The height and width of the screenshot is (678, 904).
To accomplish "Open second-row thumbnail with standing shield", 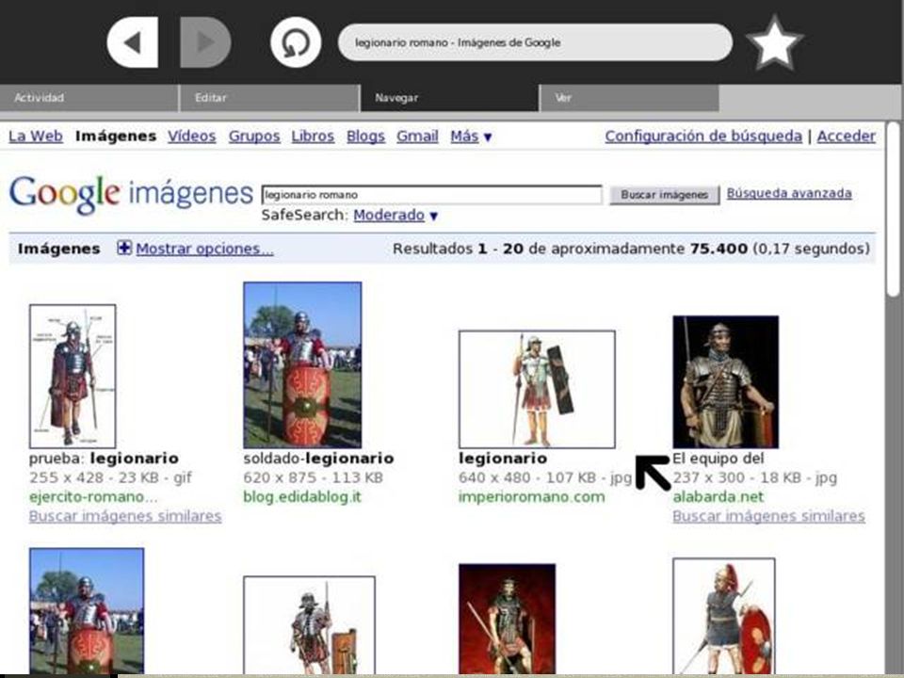I will pos(309,625).
